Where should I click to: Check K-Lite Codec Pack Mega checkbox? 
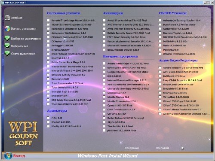pyautogui.click(x=48, y=62)
